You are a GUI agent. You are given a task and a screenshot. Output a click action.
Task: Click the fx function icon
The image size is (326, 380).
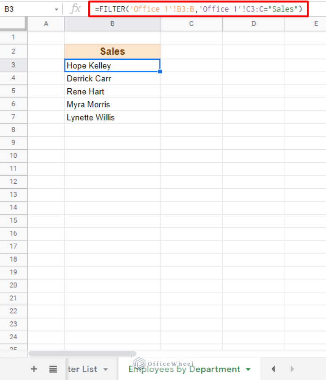[x=75, y=8]
